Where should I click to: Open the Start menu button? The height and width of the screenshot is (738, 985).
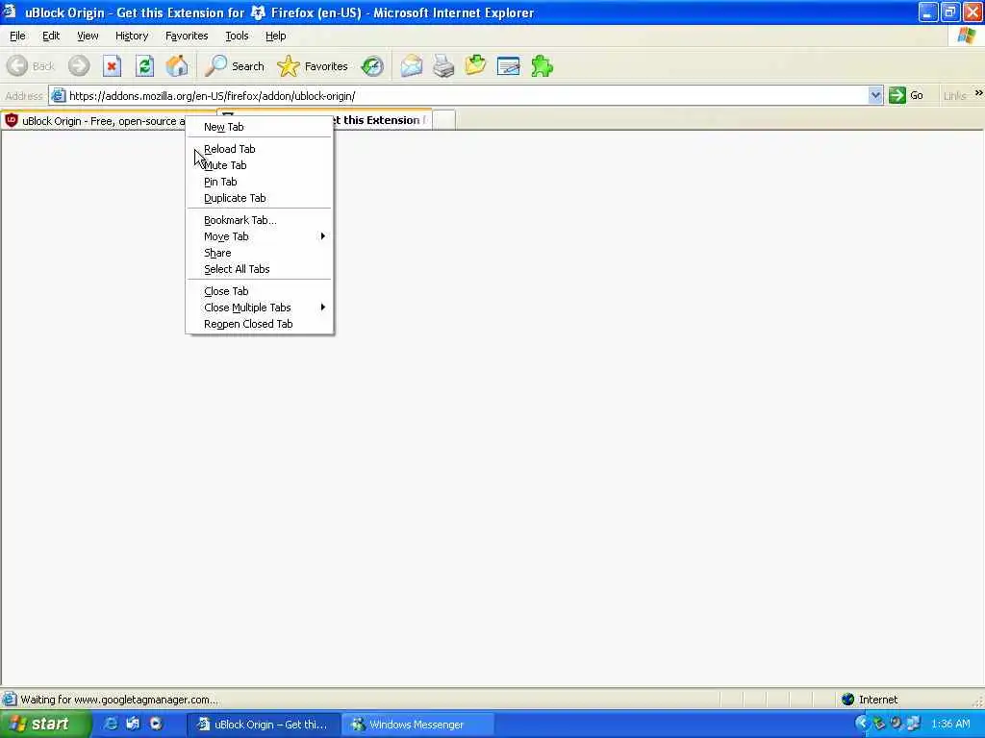coord(45,725)
